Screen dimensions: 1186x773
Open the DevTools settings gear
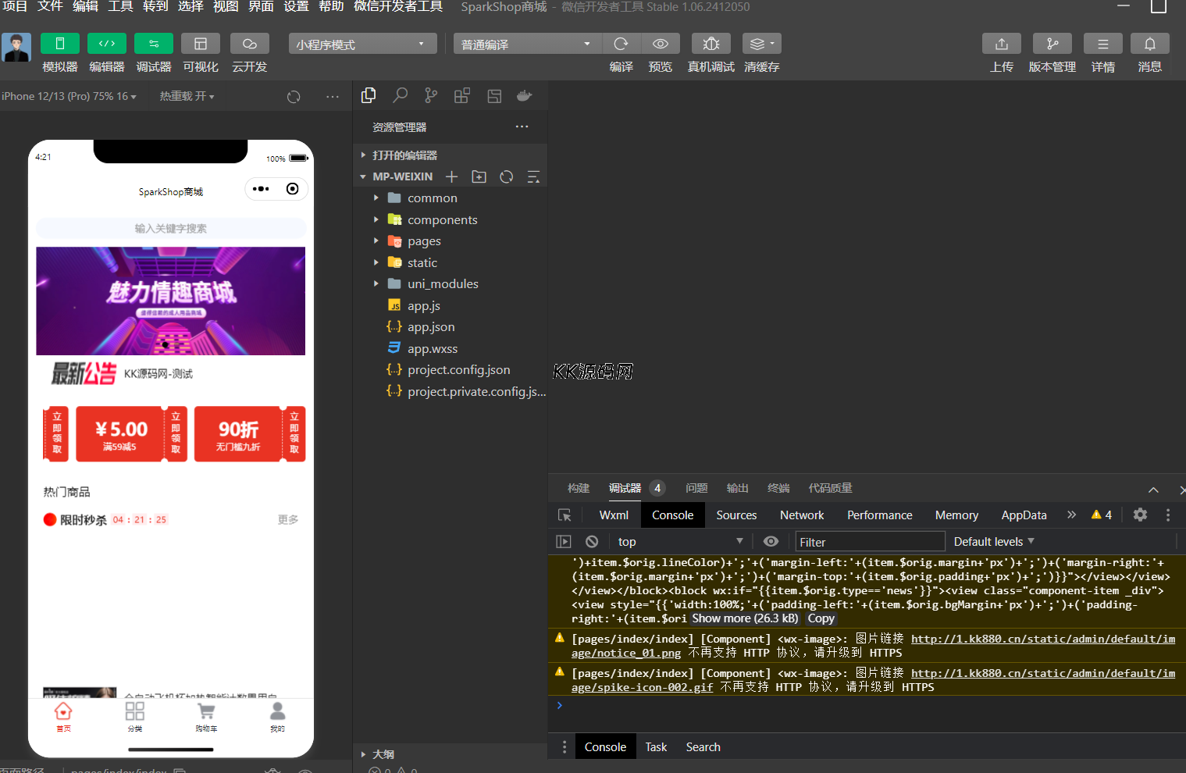pyautogui.click(x=1140, y=515)
